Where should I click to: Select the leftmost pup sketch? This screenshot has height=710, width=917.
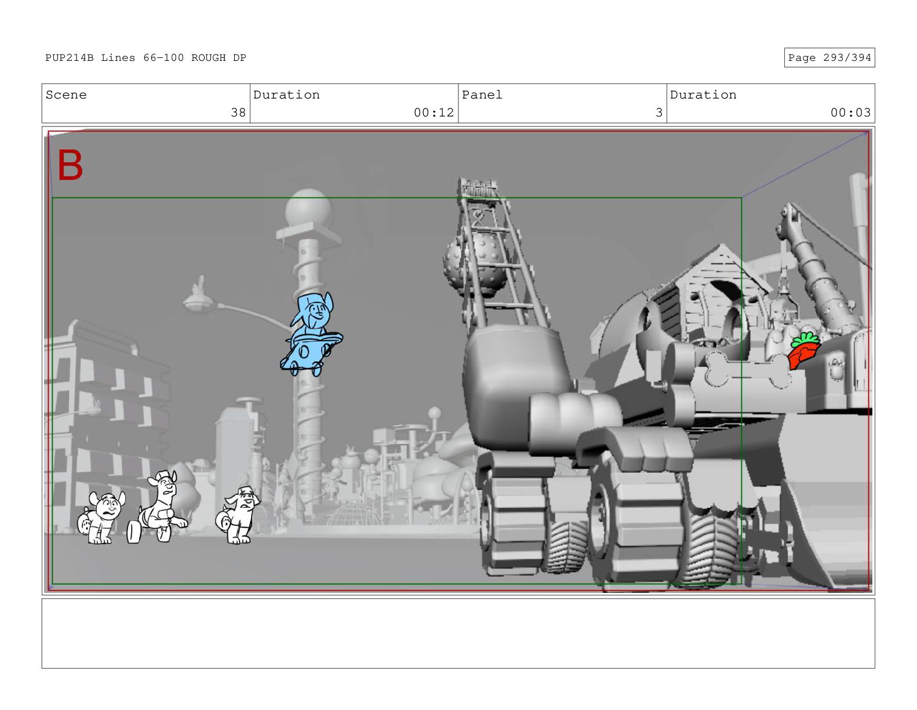[x=101, y=518]
